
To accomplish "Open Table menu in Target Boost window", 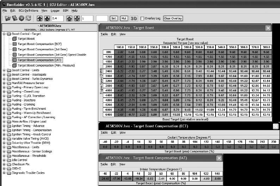I will [104, 34].
